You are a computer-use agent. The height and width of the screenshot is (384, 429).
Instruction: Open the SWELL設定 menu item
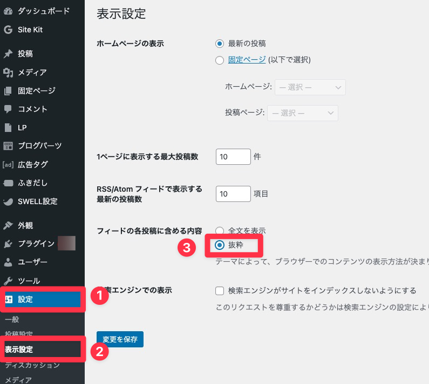37,201
